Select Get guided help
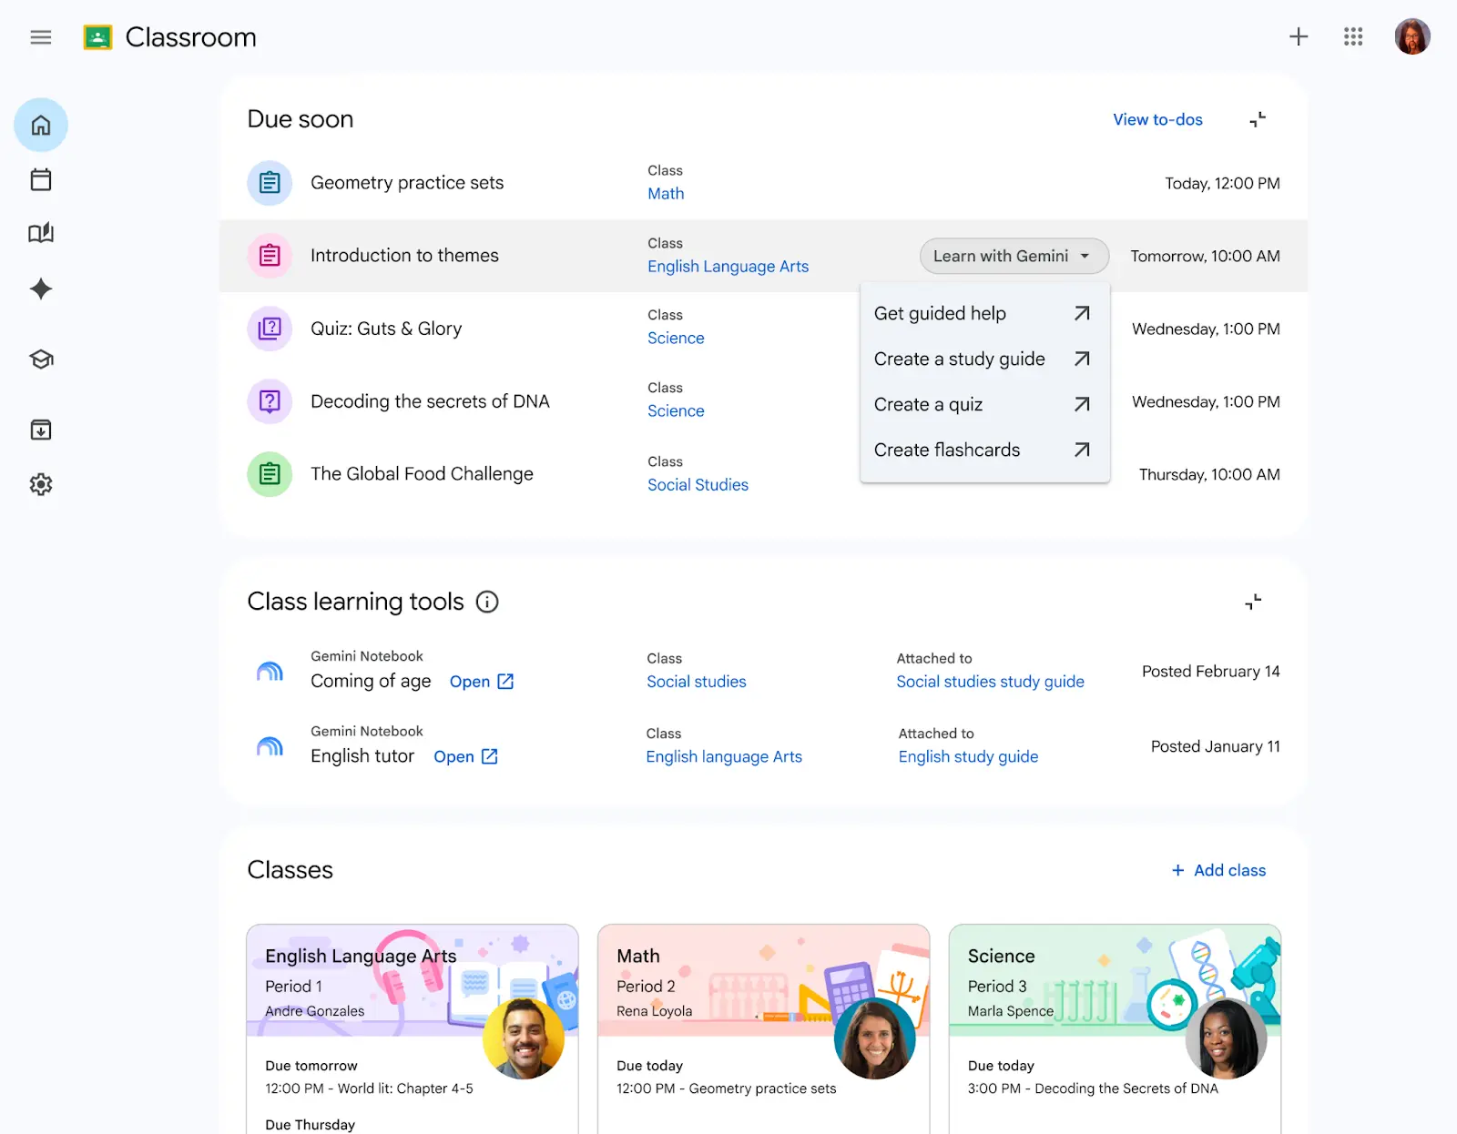 tap(984, 313)
